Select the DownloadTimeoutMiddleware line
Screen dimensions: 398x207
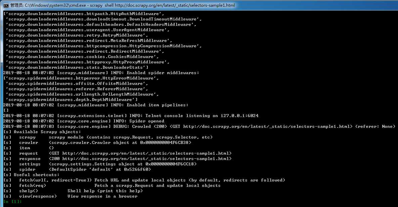tap(104, 19)
